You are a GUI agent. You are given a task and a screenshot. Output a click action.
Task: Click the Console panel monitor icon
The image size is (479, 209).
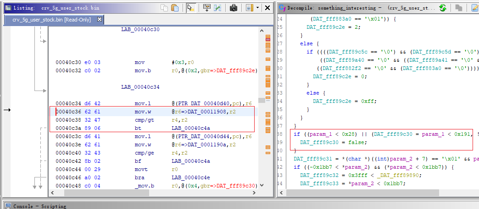point(8,206)
